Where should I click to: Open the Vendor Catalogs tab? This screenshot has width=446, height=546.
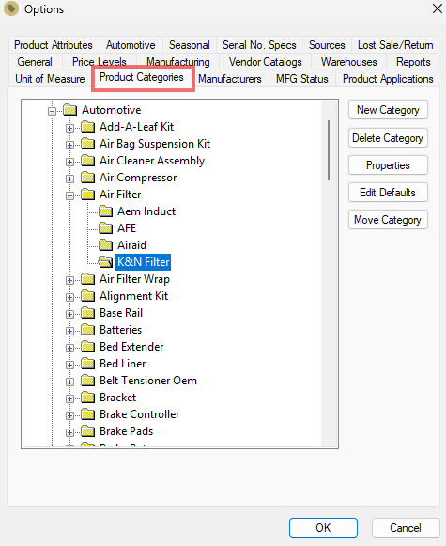pyautogui.click(x=266, y=62)
